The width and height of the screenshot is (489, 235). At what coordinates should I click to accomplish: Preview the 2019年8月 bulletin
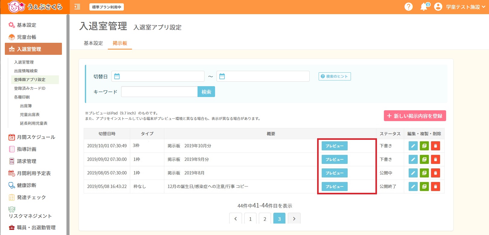(x=335, y=173)
